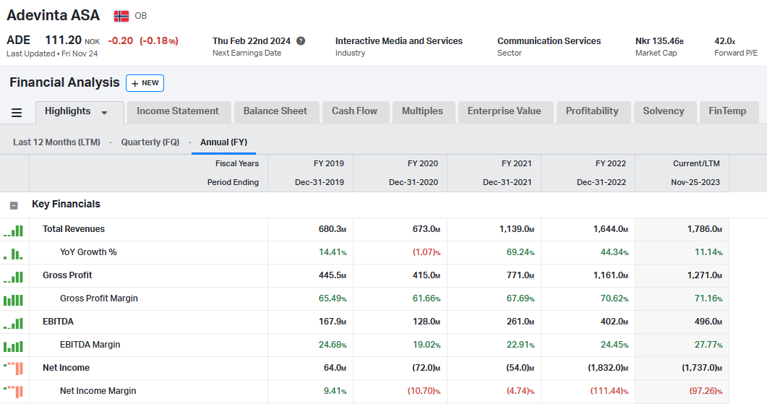Click the 19.02% EBITDA margin value
The image size is (767, 404).
tap(427, 345)
